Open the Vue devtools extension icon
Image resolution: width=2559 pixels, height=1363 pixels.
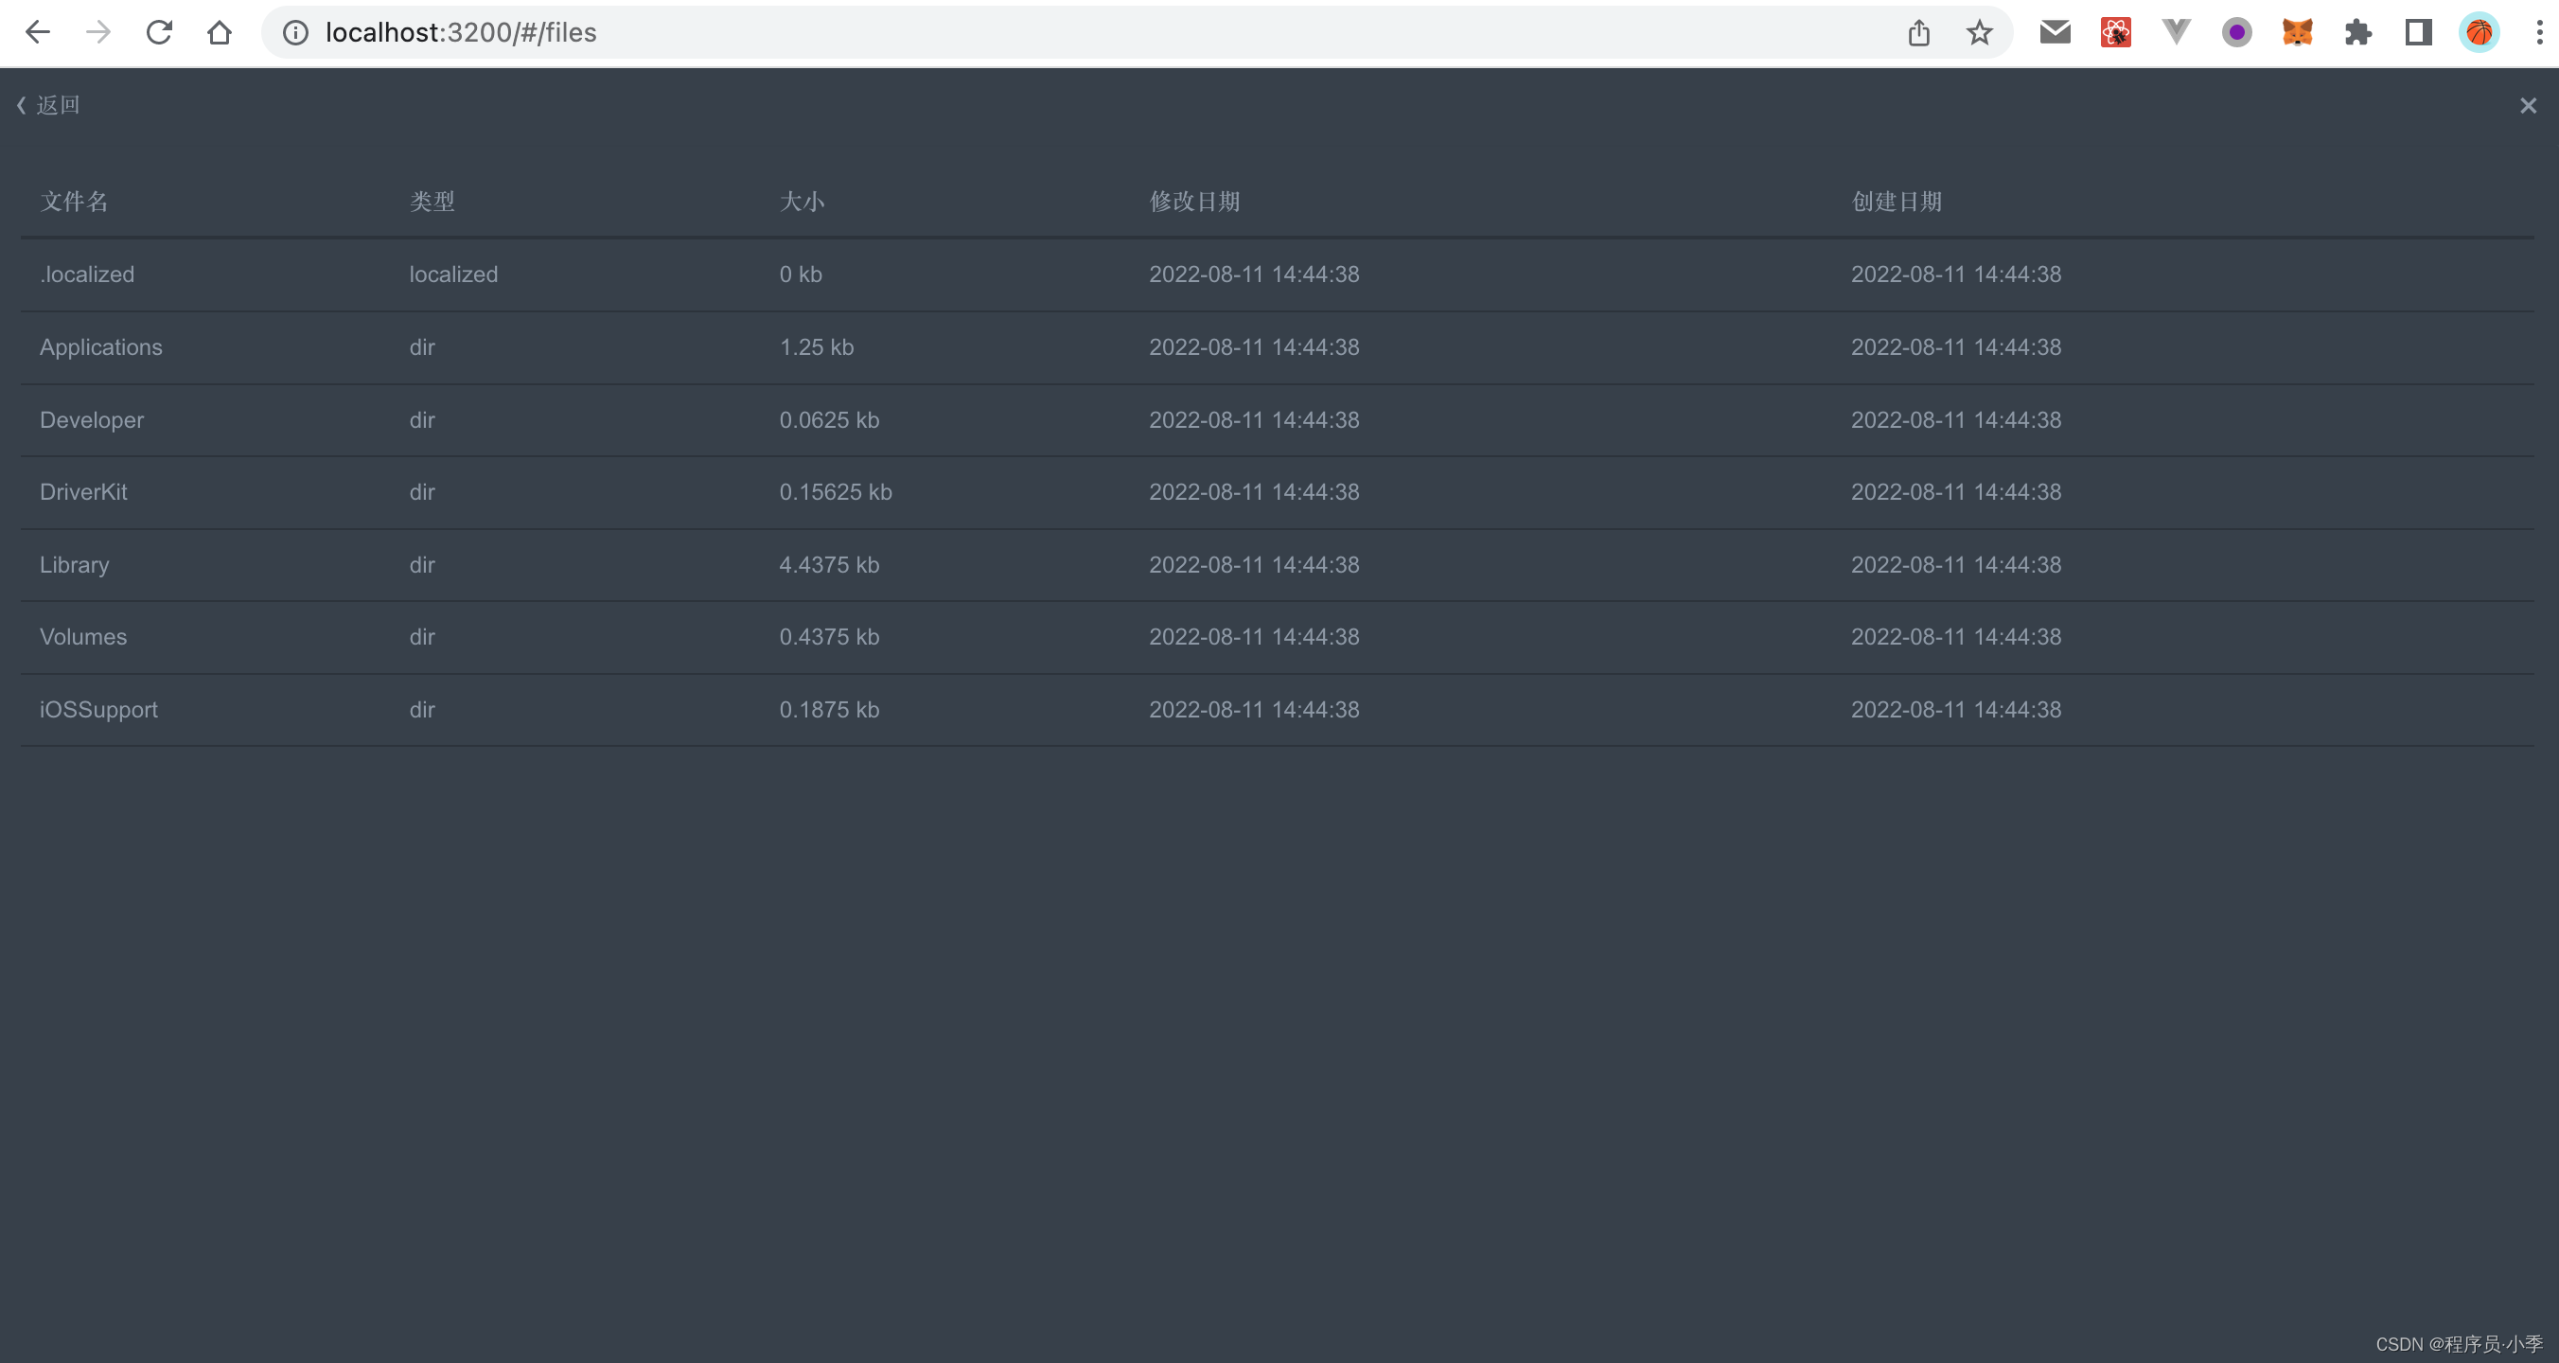[2177, 33]
